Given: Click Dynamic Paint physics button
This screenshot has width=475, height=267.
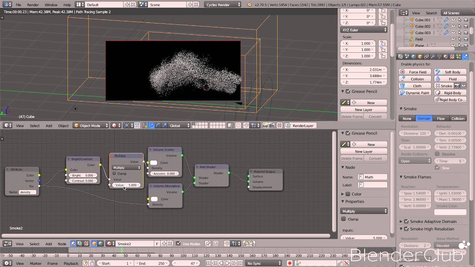Looking at the screenshot, I should coord(415,93).
